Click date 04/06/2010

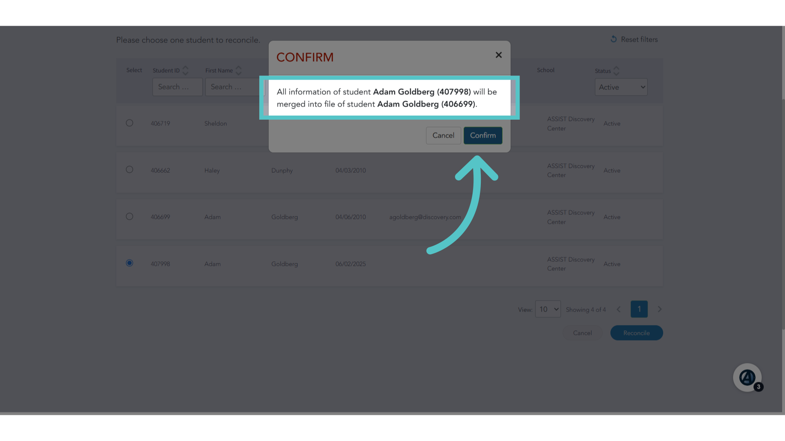pyautogui.click(x=350, y=217)
